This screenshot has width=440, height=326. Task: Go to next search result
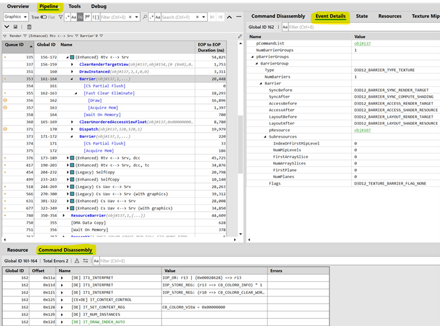point(212,17)
